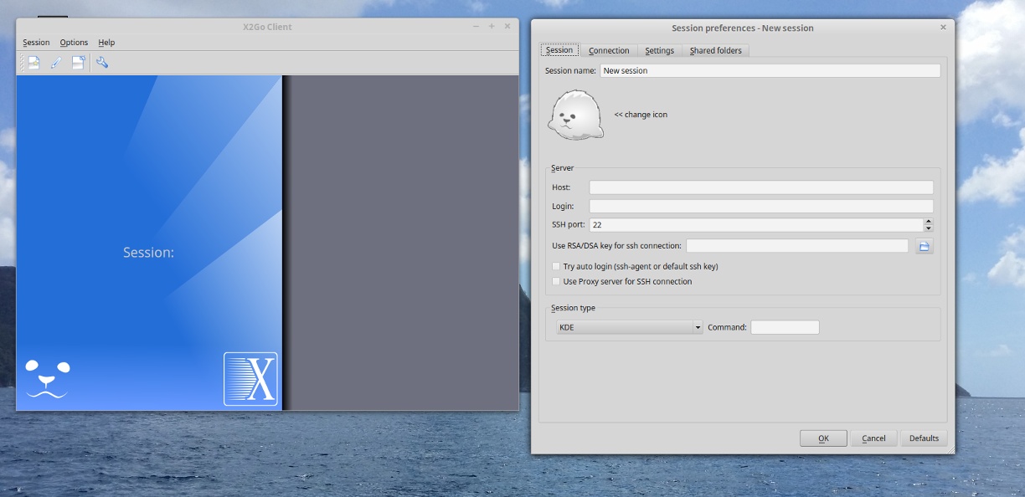Screen dimensions: 1025x497
Task: Check Use Proxy server for SSH connection
Action: click(556, 282)
